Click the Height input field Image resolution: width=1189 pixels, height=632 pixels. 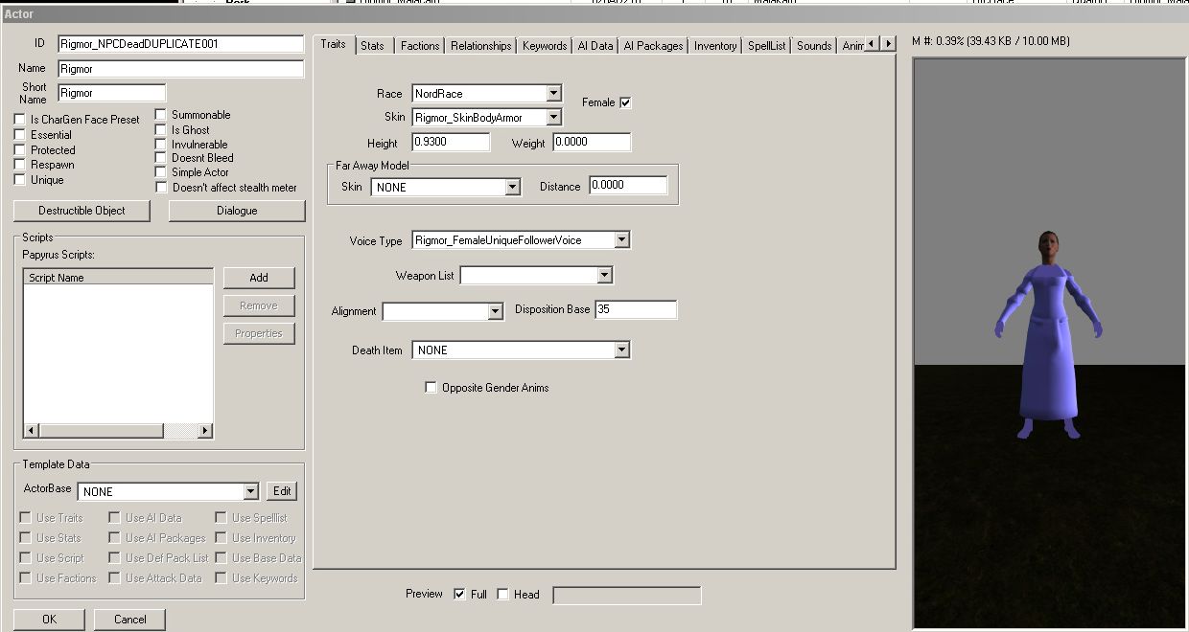[451, 143]
